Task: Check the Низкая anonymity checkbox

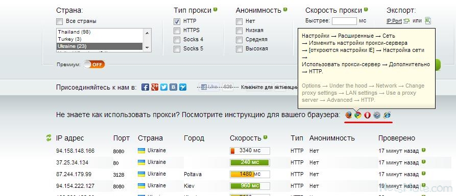Action: (x=239, y=31)
